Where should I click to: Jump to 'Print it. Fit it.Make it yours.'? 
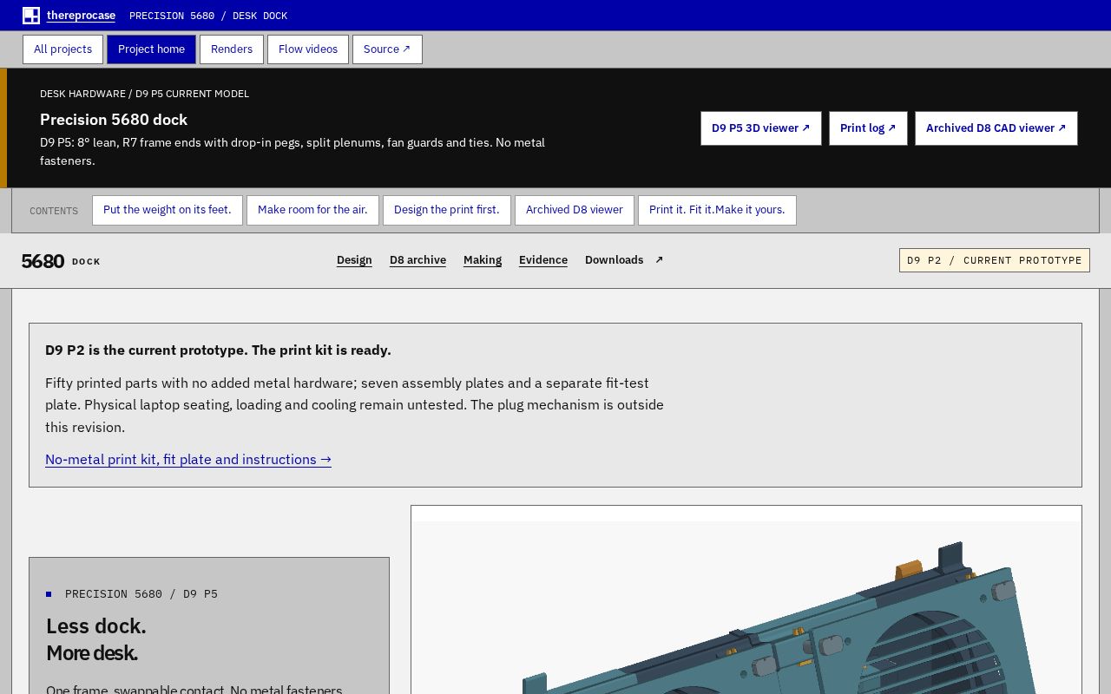click(x=717, y=210)
